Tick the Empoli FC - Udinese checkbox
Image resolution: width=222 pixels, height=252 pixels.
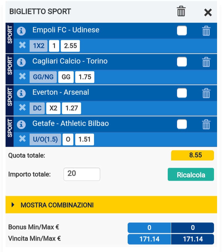pos(182,31)
